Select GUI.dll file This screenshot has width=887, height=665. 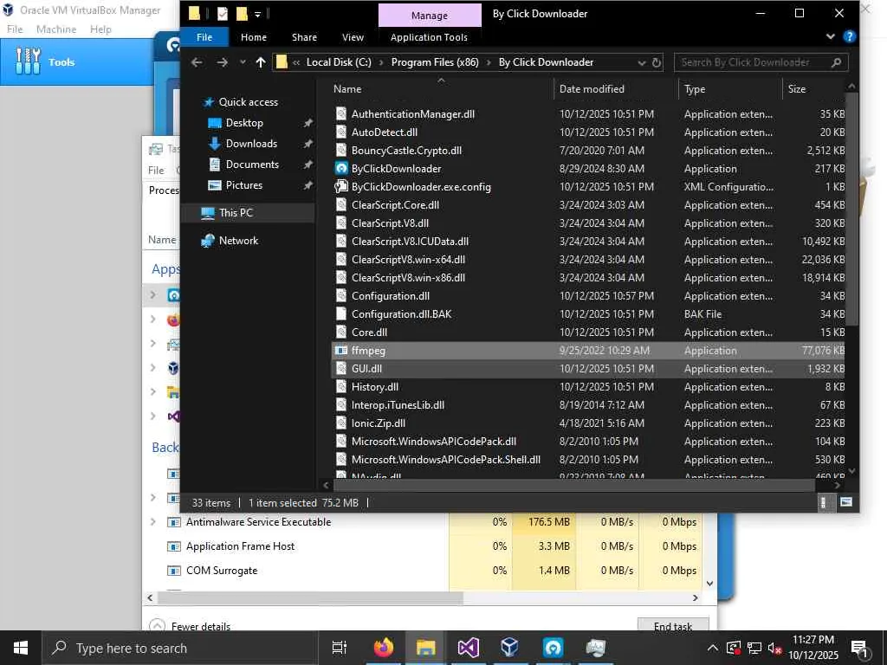366,369
